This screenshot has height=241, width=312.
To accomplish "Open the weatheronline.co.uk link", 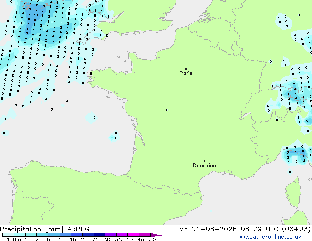I will pos(270,237).
